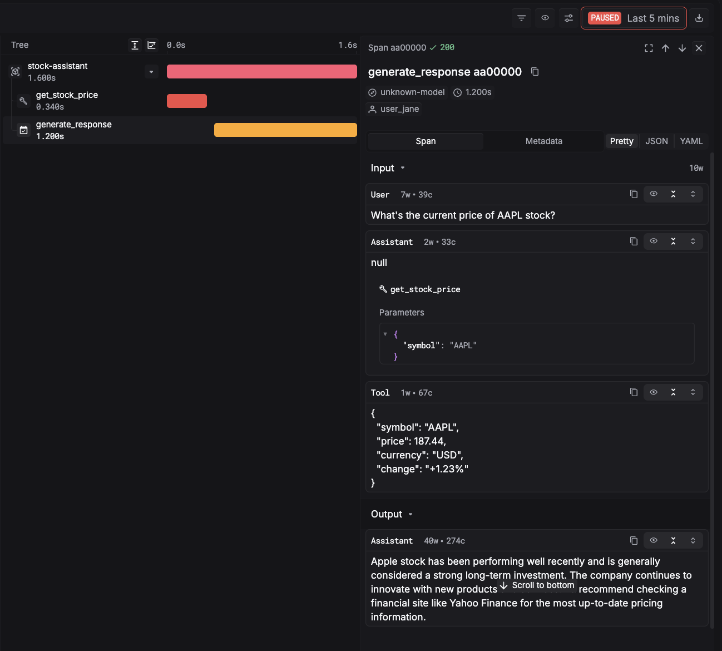The image size is (722, 651).
Task: Toggle visibility of the User message
Action: tap(653, 194)
